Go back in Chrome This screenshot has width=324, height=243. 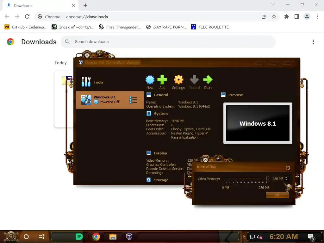tap(7, 16)
